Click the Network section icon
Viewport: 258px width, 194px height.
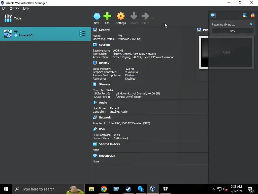pyautogui.click(x=95, y=117)
